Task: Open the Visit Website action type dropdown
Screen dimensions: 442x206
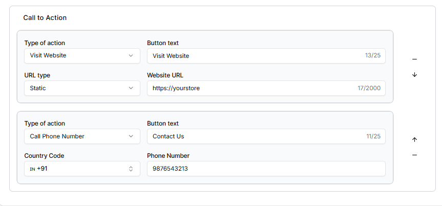Action: click(x=82, y=55)
